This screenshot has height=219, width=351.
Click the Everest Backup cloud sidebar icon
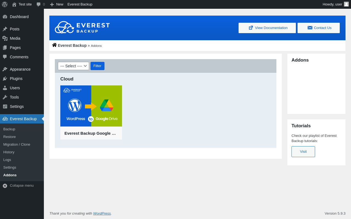click(5, 119)
